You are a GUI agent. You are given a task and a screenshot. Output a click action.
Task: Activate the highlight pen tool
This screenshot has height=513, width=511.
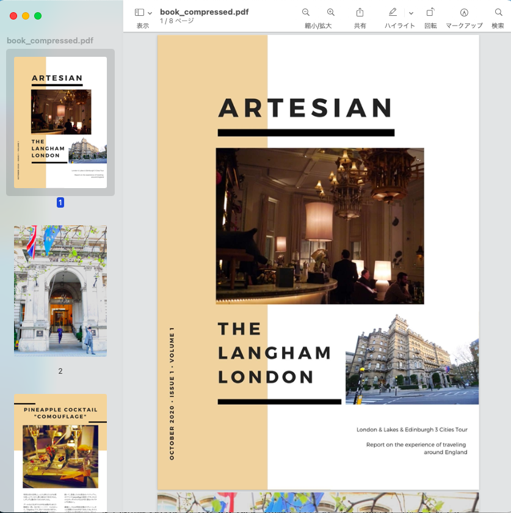tap(393, 12)
